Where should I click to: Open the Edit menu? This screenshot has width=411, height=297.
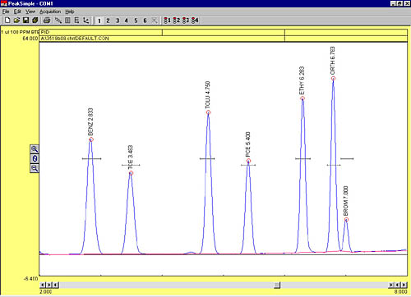click(17, 11)
